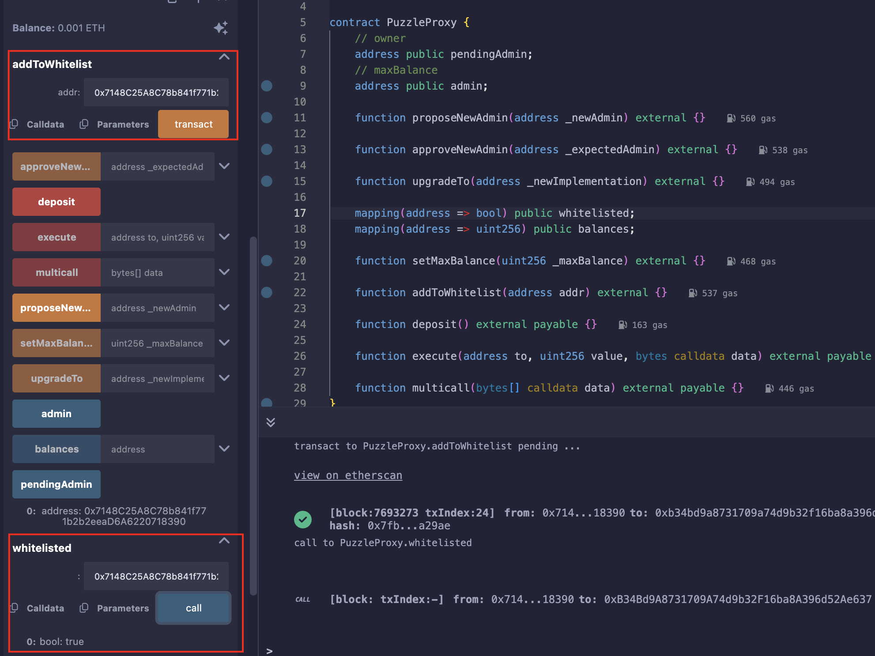Viewport: 875px width, 656px height.
Task: Click the uint256 _maxBalance input field
Action: [x=158, y=343]
